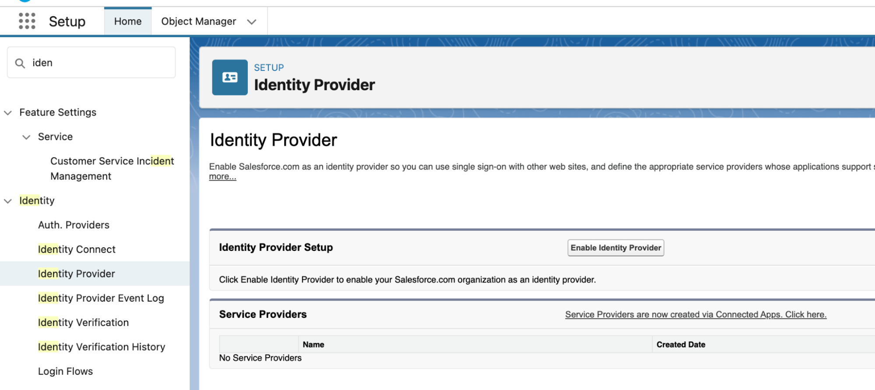Click the Identity Provider badge icon

pyautogui.click(x=229, y=77)
